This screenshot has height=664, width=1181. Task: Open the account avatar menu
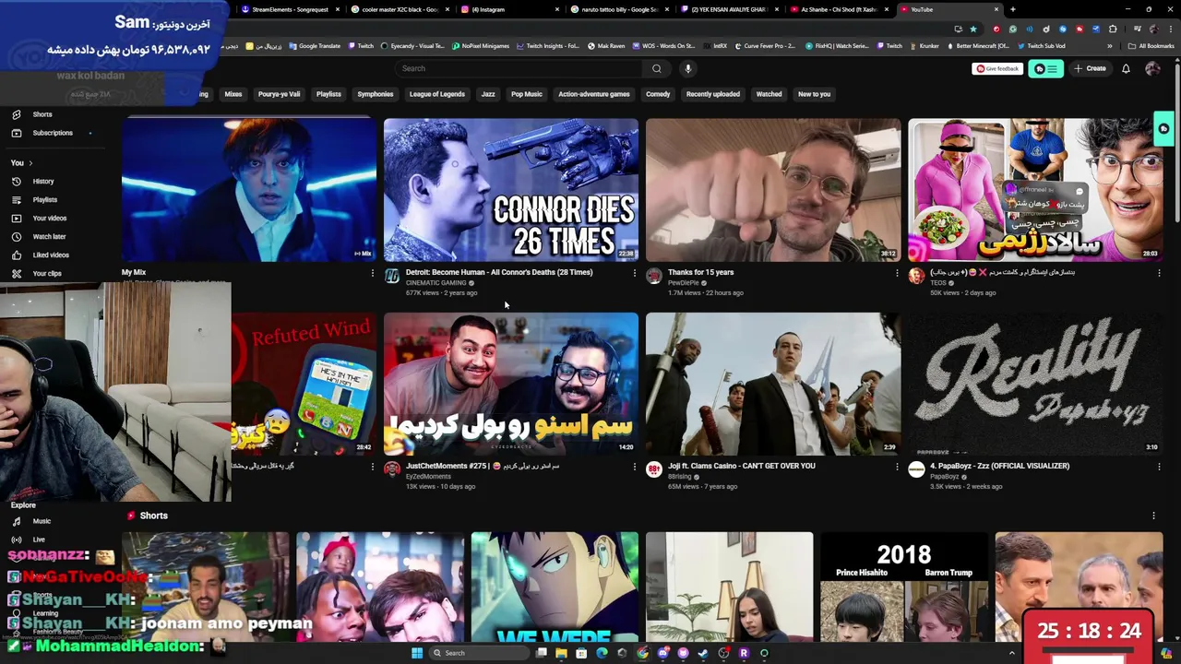1152,68
